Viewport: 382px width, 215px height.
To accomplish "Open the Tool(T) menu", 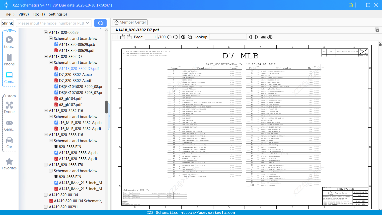I will pos(39,14).
